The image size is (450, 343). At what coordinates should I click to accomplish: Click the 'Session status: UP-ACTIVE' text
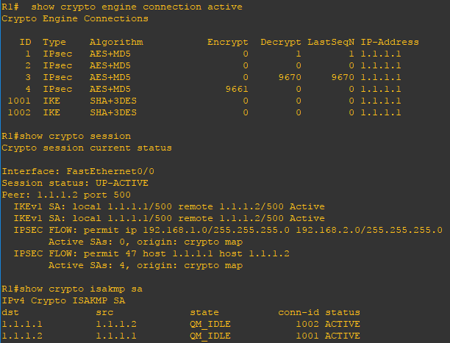click(75, 184)
